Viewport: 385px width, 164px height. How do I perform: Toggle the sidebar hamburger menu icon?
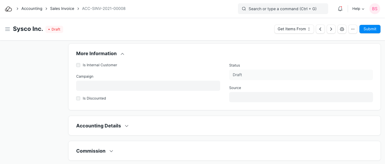tap(8, 29)
